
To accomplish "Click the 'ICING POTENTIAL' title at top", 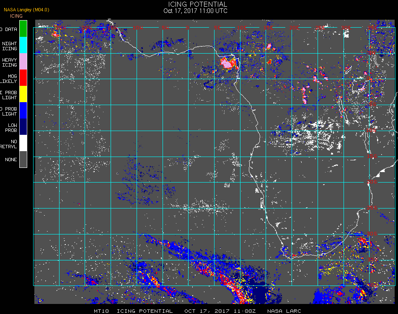I will pos(197,4).
